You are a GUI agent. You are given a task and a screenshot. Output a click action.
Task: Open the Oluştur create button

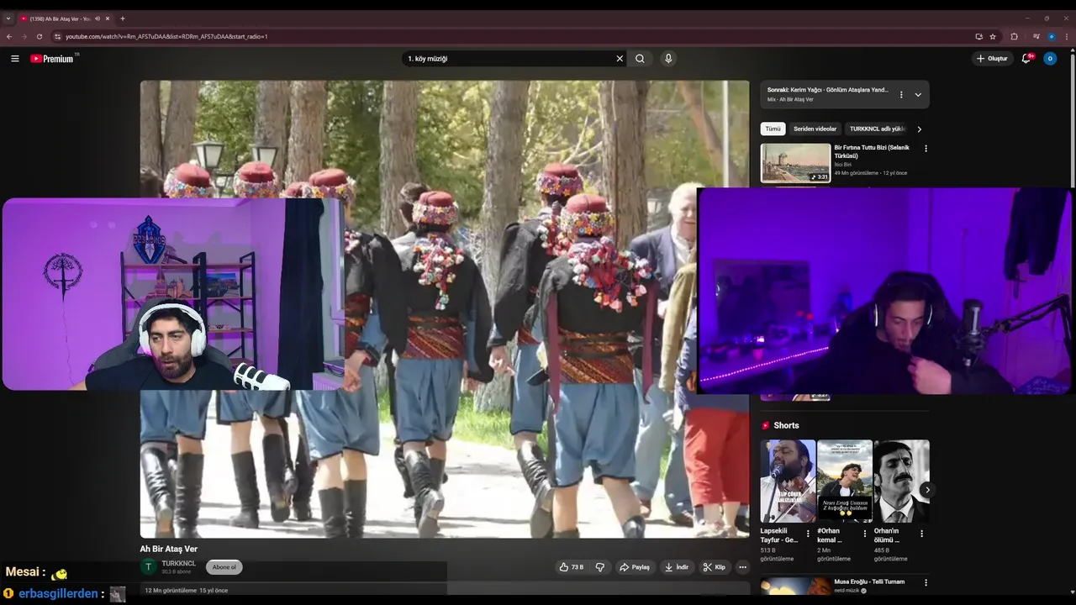pos(993,59)
